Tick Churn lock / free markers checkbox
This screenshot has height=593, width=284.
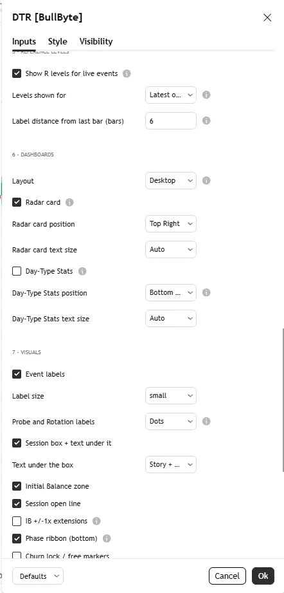pyautogui.click(x=17, y=555)
